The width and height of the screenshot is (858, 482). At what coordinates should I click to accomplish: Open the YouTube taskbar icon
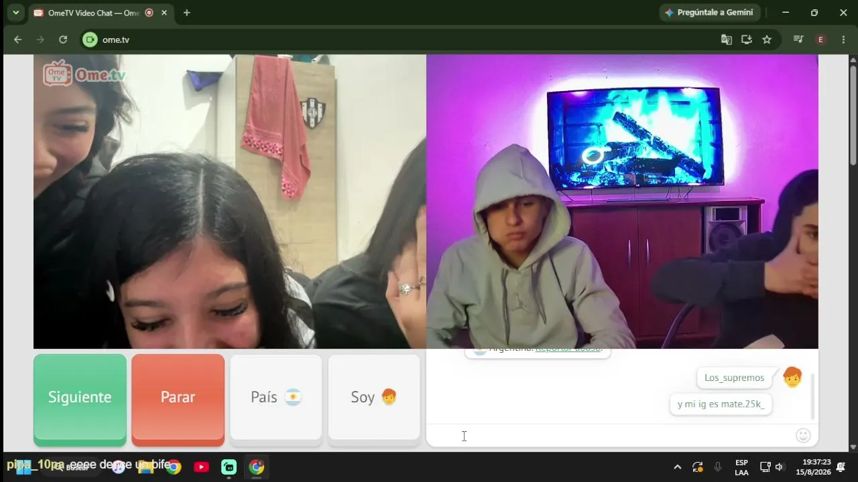click(x=201, y=467)
